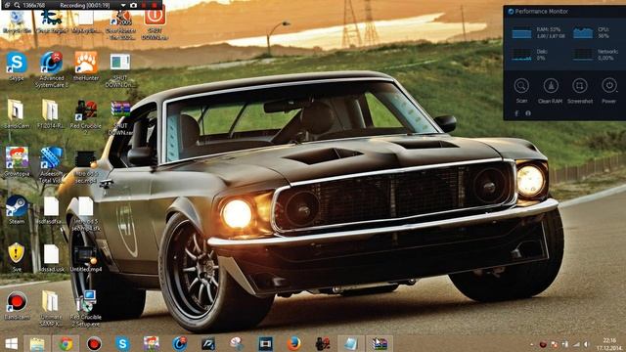Open the Skype desktop shortcut
This screenshot has height=352, width=626.
click(17, 66)
